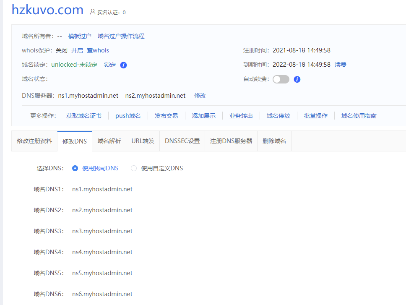
Task: Click 修改 next to DNS服务器
Action: pyautogui.click(x=200, y=95)
